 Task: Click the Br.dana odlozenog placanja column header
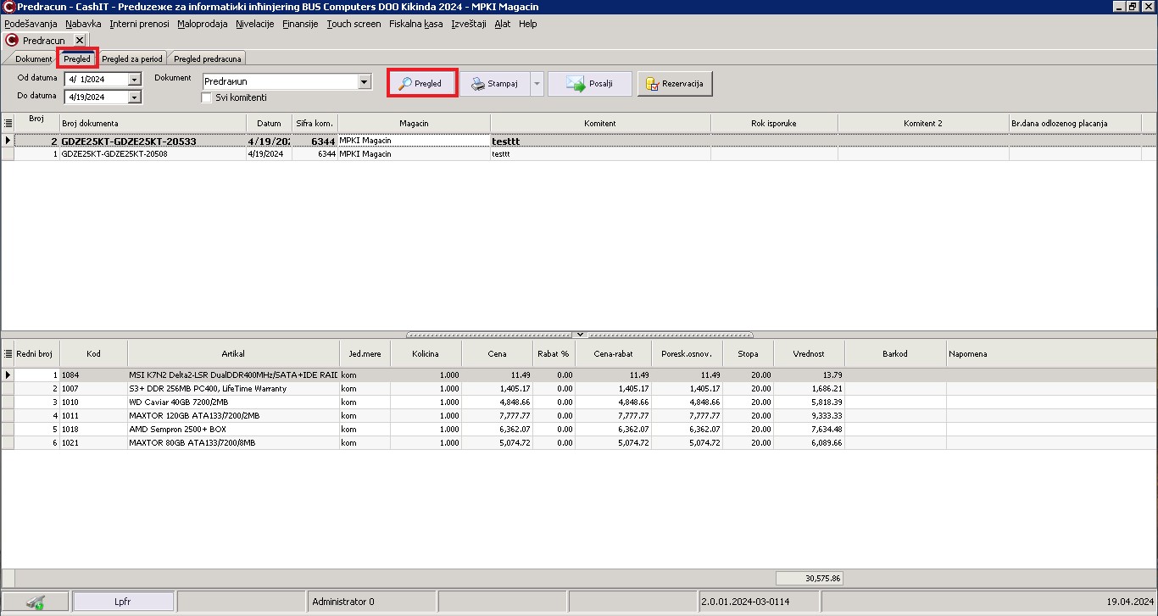[1074, 123]
